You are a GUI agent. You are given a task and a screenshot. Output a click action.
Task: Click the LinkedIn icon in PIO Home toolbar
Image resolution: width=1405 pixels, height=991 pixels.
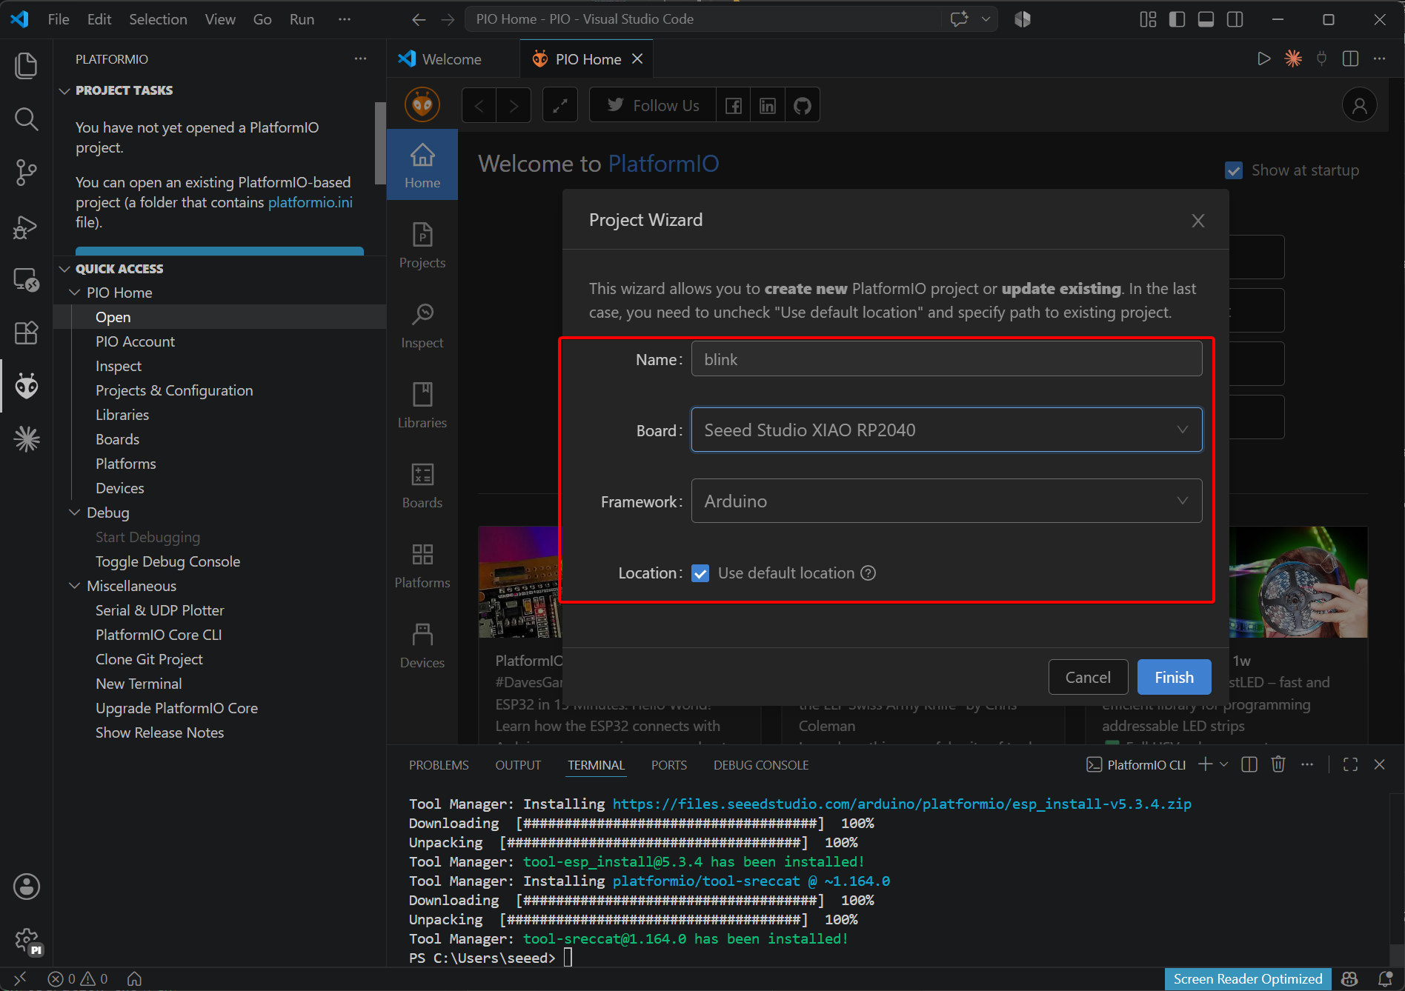(x=768, y=105)
